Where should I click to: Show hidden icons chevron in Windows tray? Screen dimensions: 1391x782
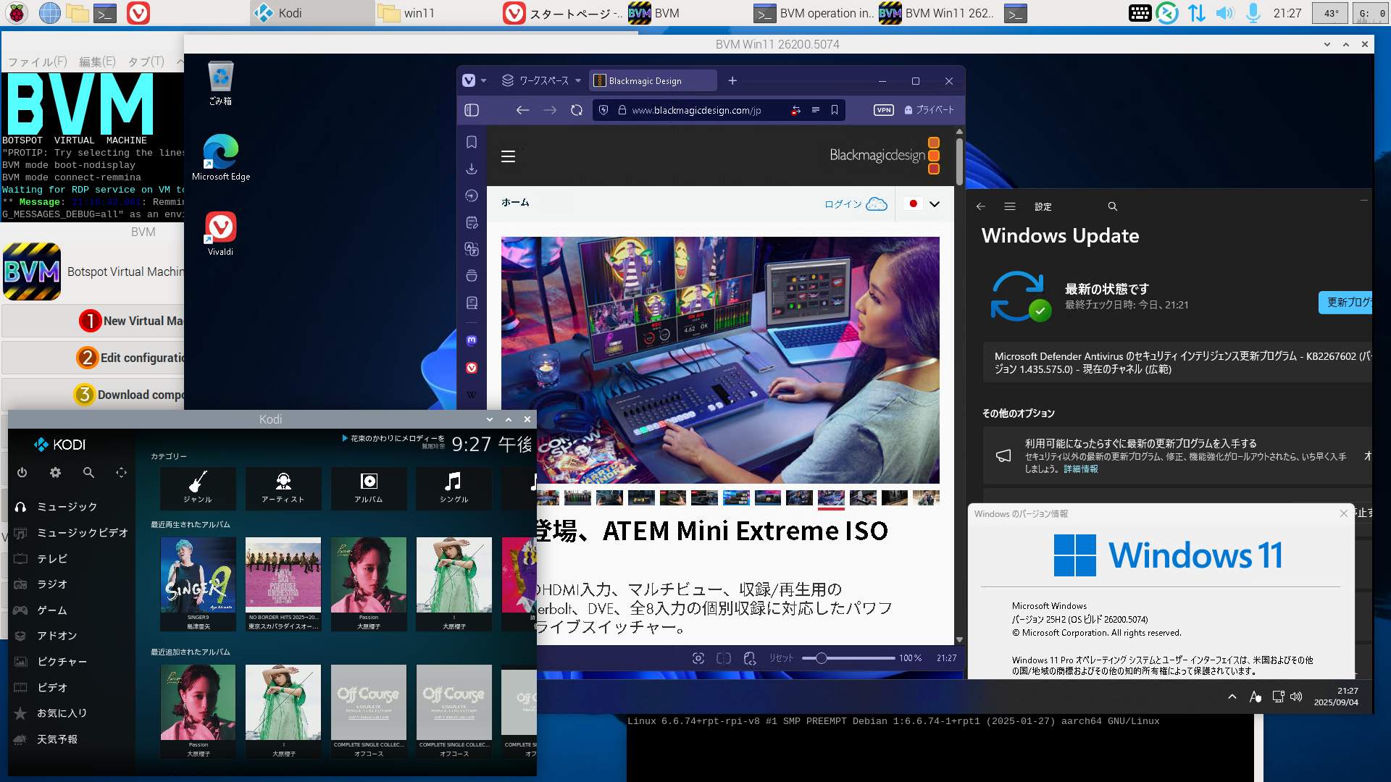click(1232, 697)
